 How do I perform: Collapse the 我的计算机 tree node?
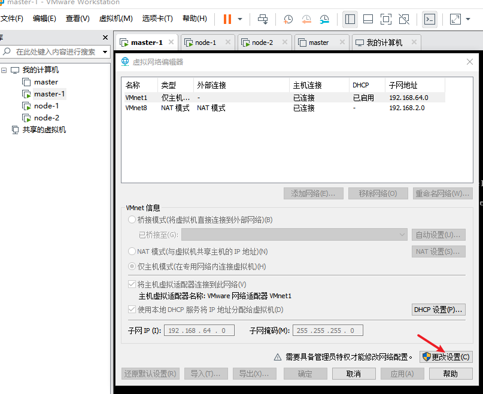pyautogui.click(x=4, y=70)
